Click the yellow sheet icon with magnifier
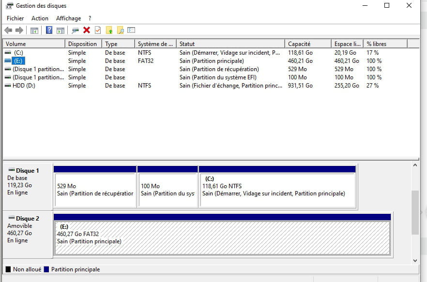 121,30
